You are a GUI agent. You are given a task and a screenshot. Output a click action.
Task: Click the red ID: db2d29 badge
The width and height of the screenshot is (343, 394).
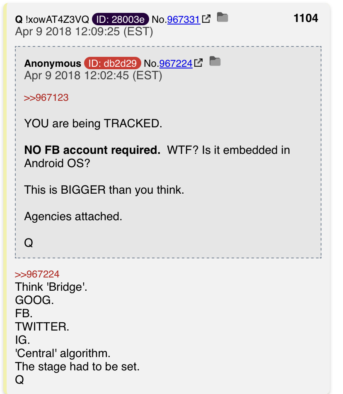pos(112,63)
